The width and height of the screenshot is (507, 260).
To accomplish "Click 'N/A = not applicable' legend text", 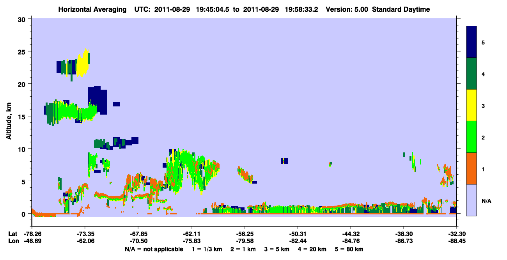I will [x=154, y=249].
